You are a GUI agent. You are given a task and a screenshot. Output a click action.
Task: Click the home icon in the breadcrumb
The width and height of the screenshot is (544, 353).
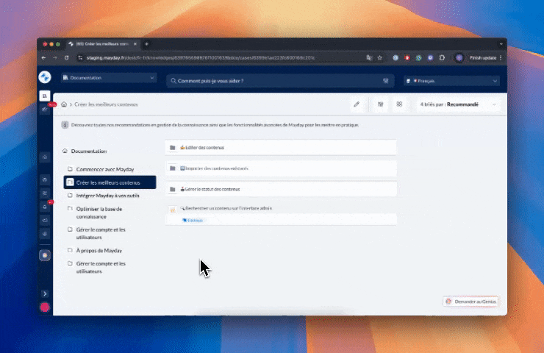[65, 104]
